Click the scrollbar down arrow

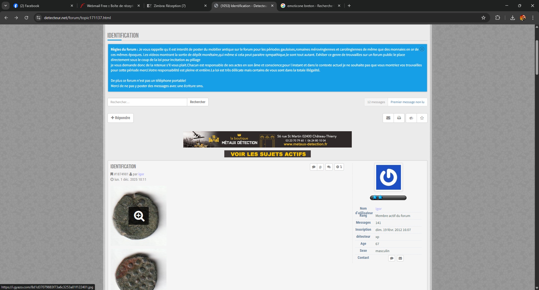click(x=537, y=288)
